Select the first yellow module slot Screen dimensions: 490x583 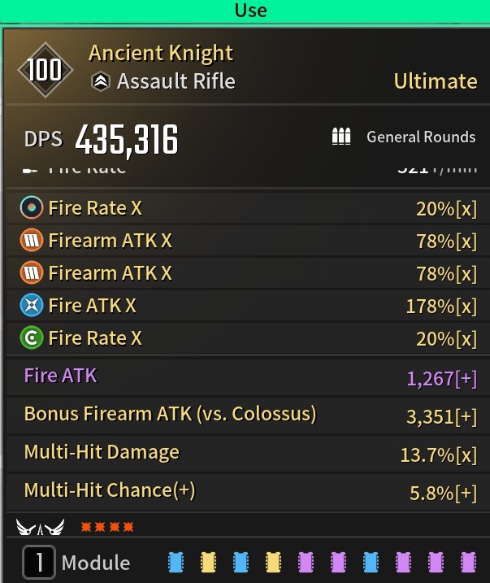[x=208, y=562]
